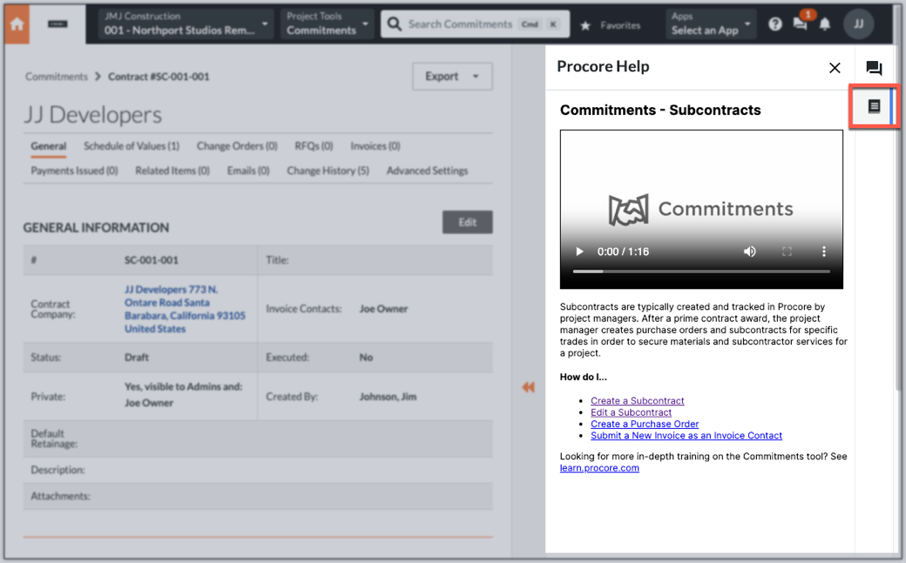This screenshot has width=906, height=563.
Task: Select the Executed value No
Action: (366, 358)
